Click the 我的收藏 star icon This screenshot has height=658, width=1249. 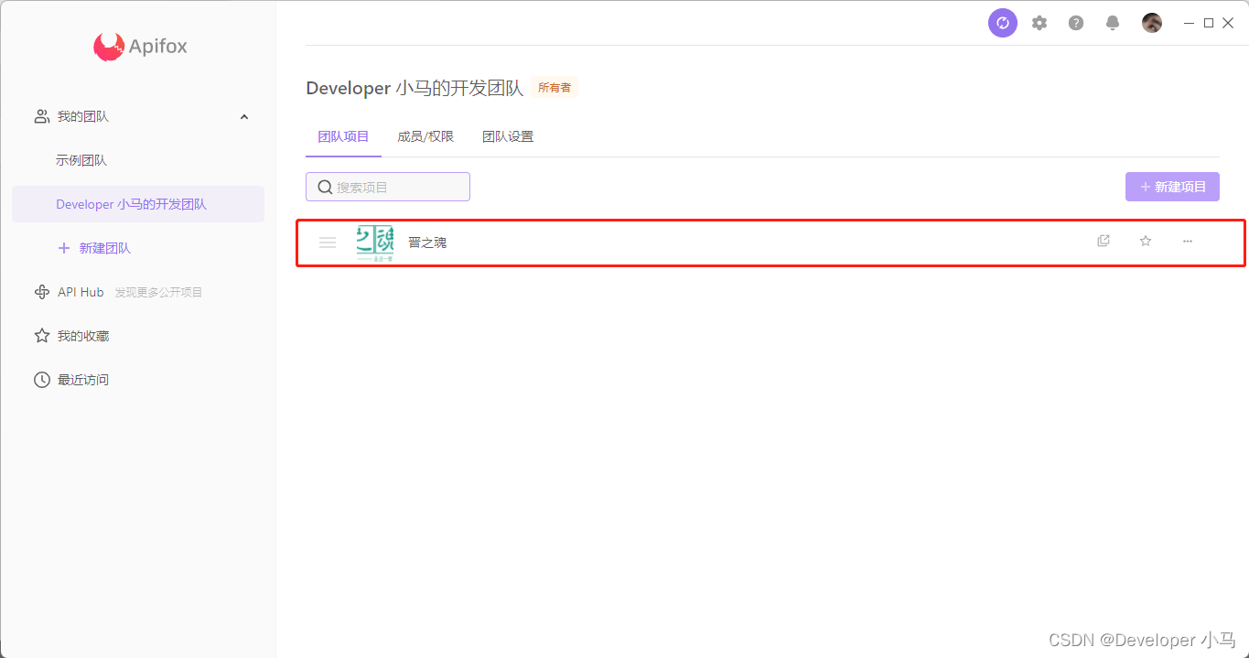[42, 336]
